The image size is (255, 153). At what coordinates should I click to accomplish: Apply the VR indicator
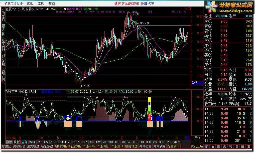tap(79, 142)
